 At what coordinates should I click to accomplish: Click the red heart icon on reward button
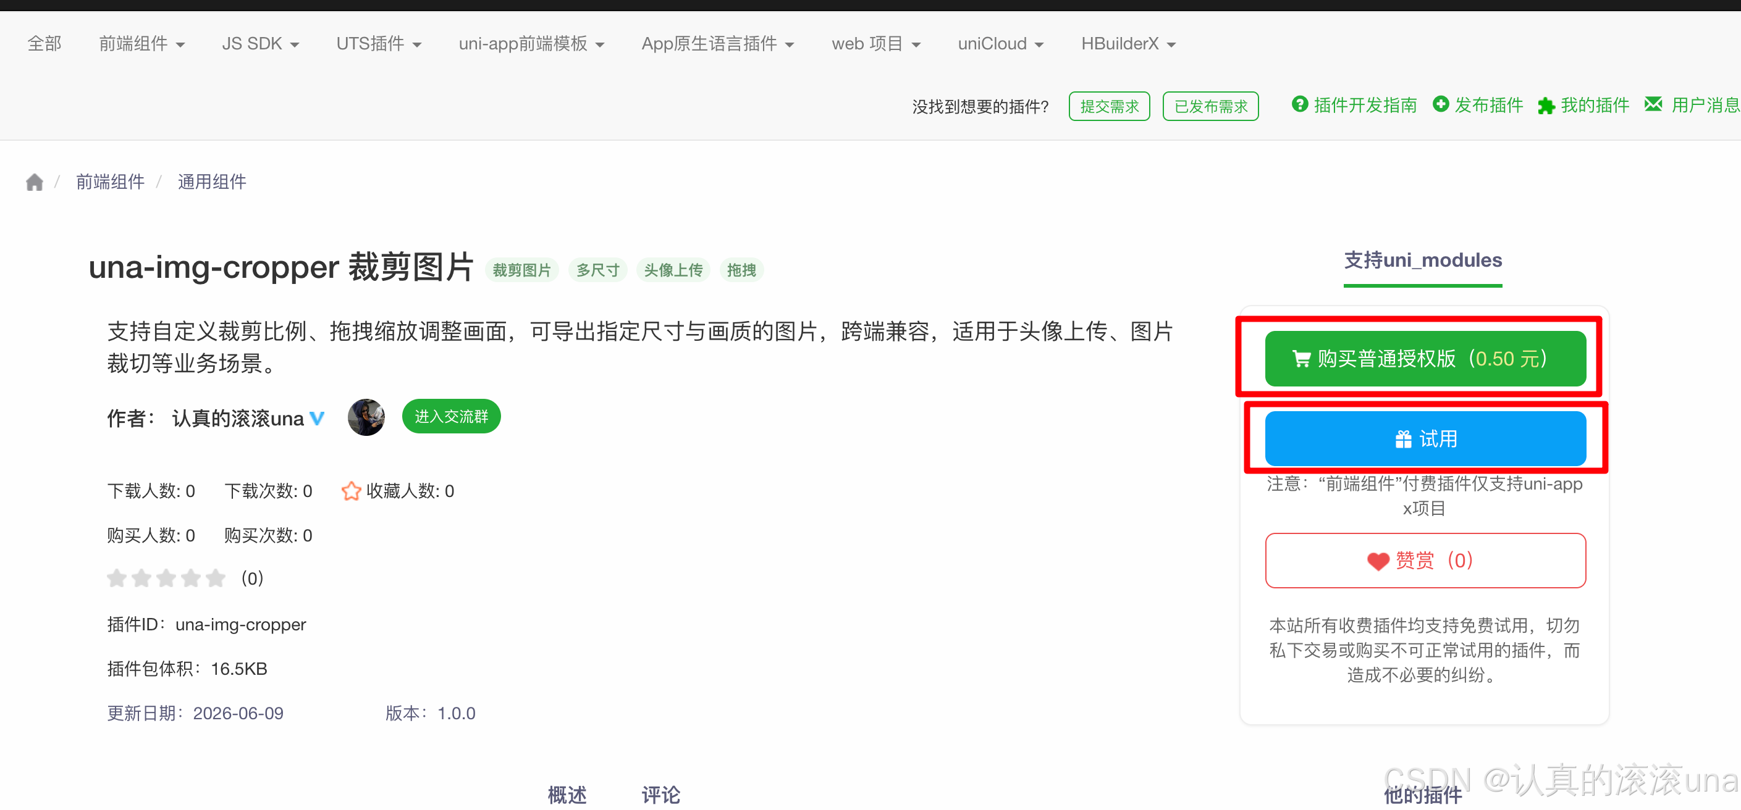[x=1378, y=561]
